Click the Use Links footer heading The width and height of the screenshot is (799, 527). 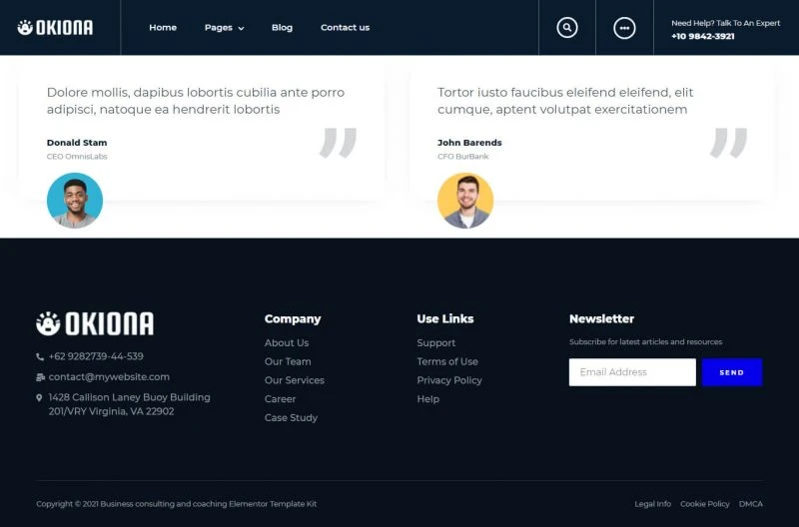tap(445, 318)
